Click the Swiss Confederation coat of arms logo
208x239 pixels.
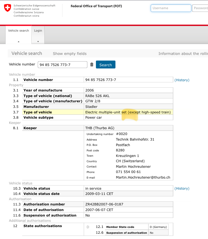[x=8, y=8]
